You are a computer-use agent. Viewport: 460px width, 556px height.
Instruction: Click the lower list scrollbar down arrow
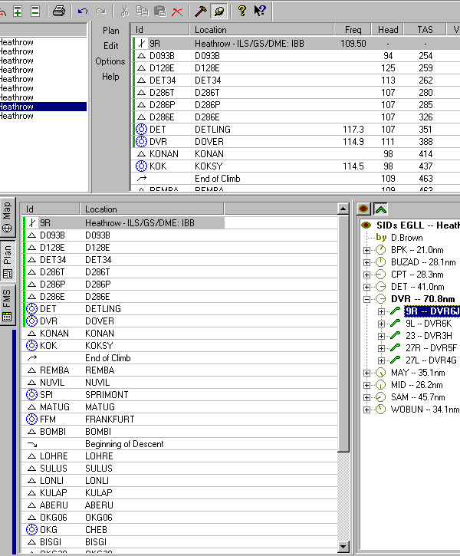coord(344,546)
